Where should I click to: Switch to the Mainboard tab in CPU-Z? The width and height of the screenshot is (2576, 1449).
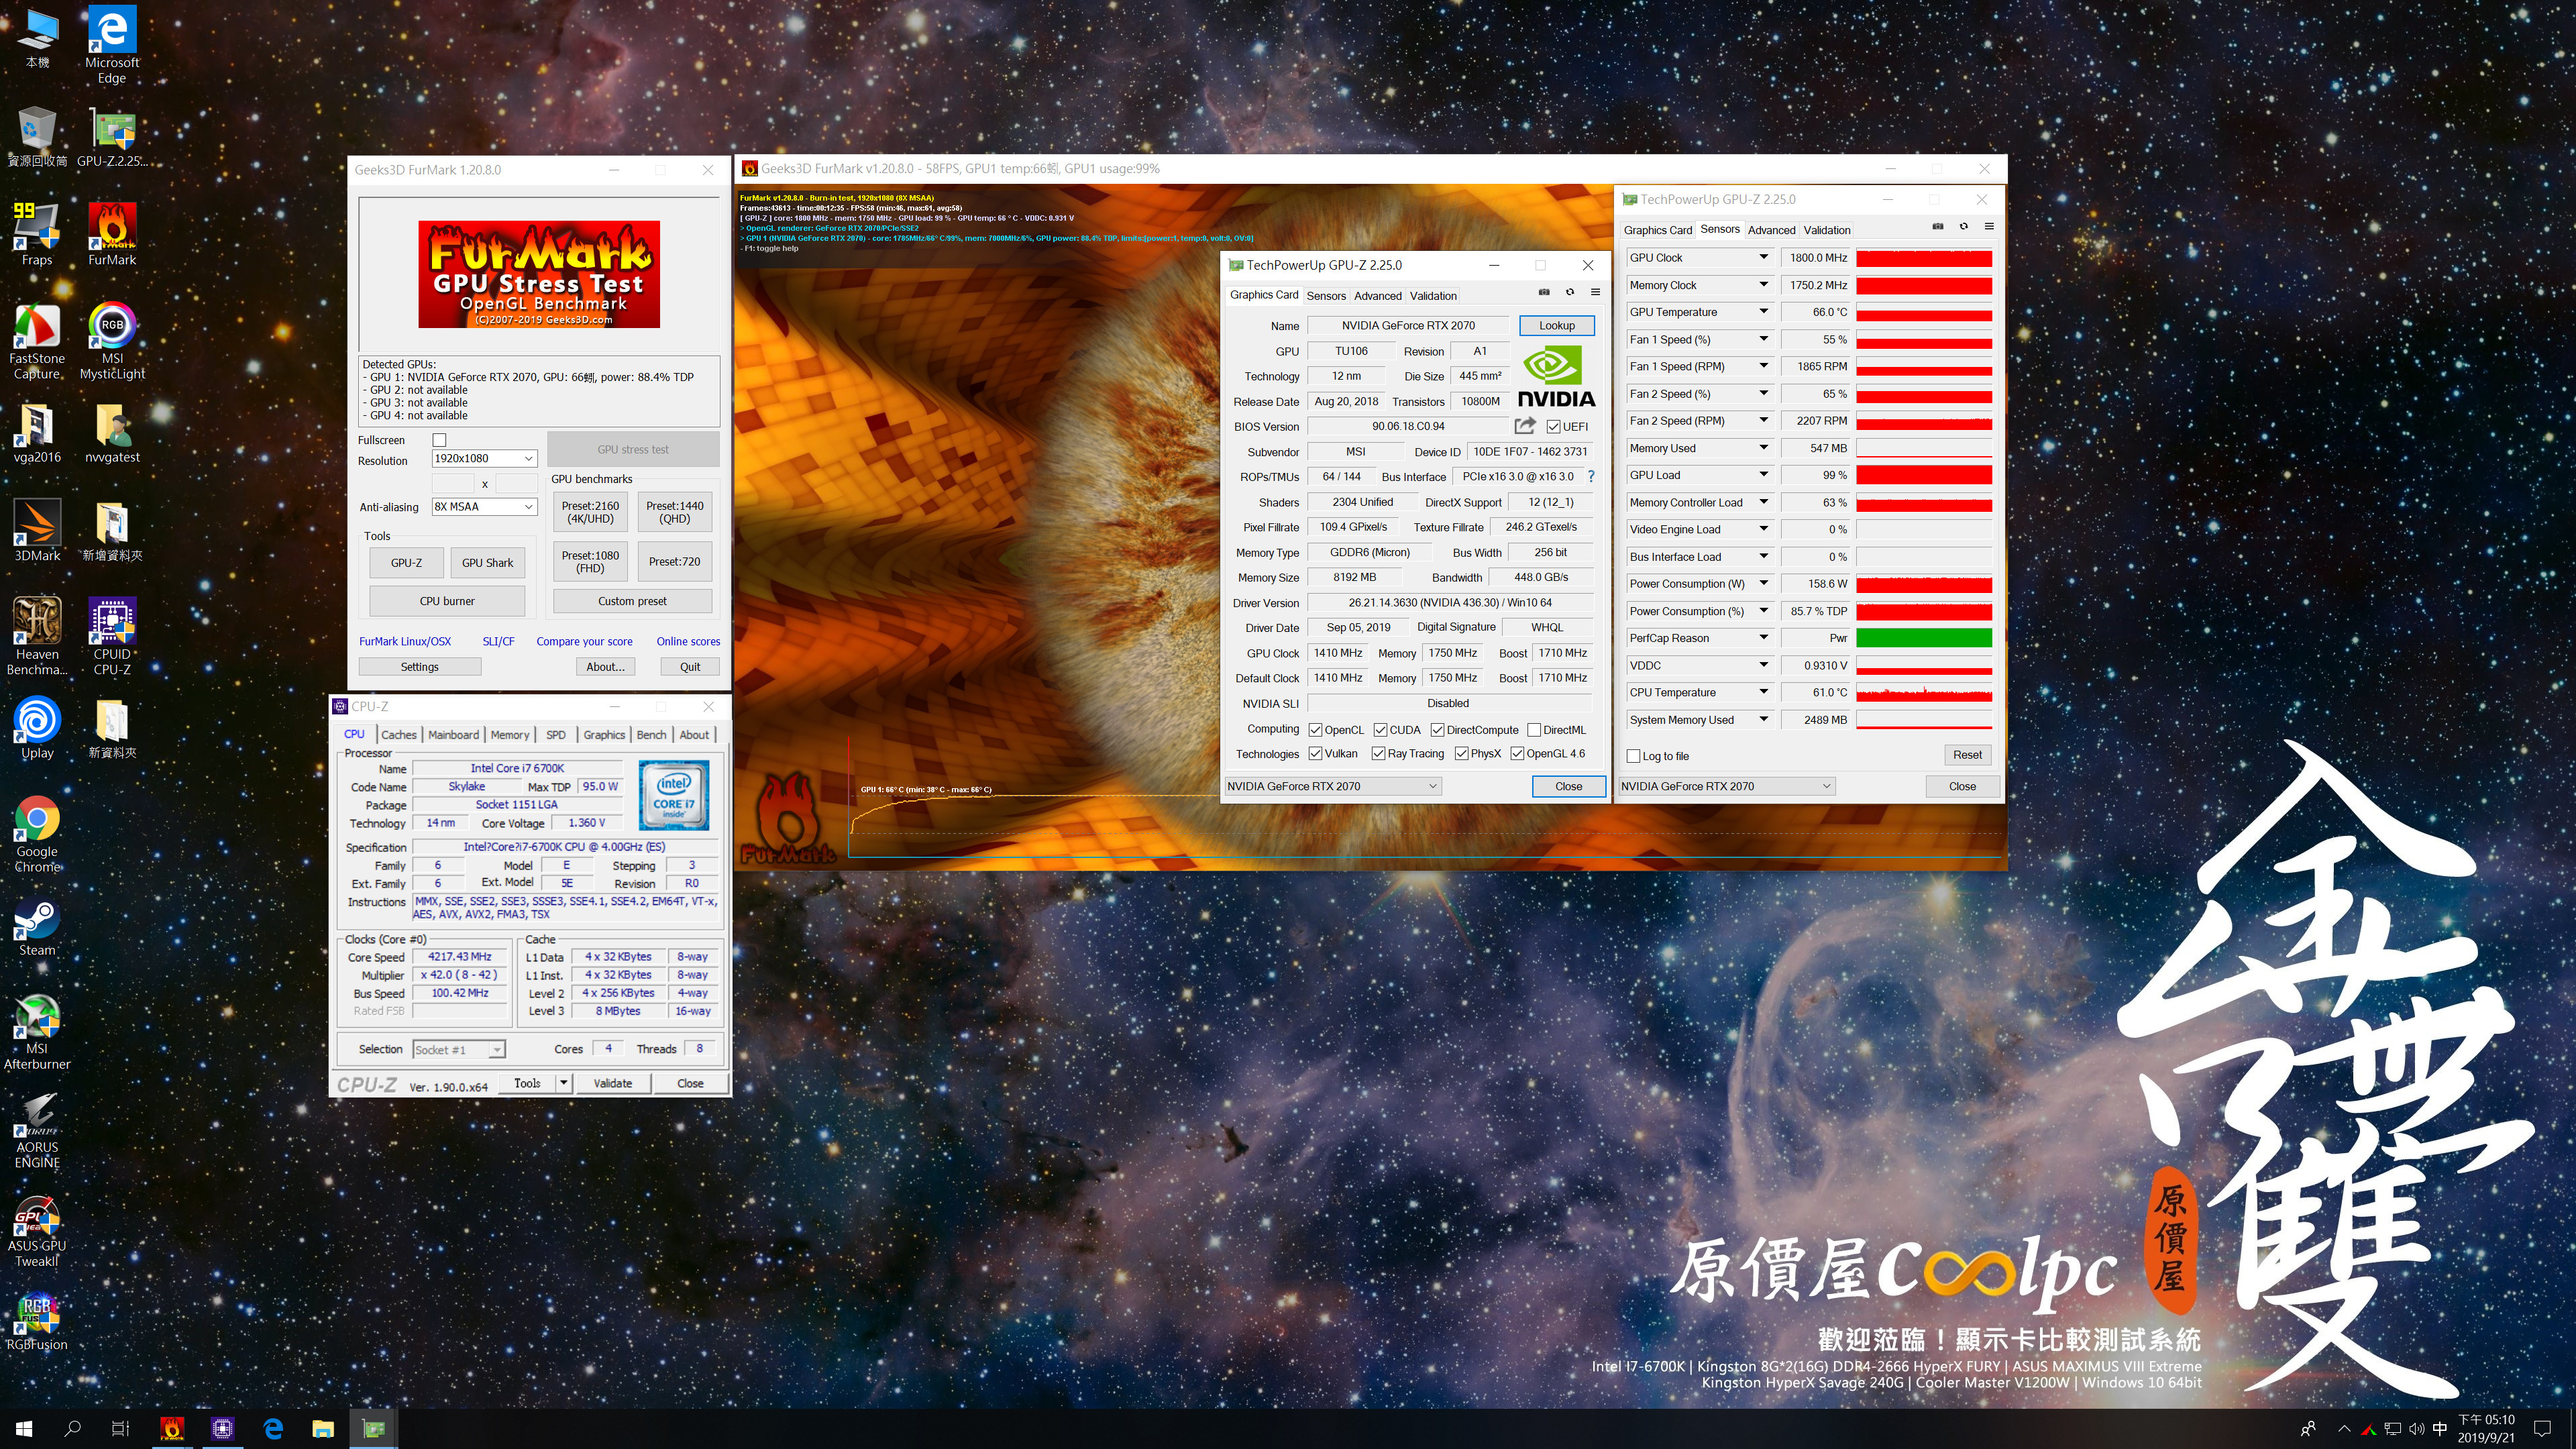click(x=453, y=734)
